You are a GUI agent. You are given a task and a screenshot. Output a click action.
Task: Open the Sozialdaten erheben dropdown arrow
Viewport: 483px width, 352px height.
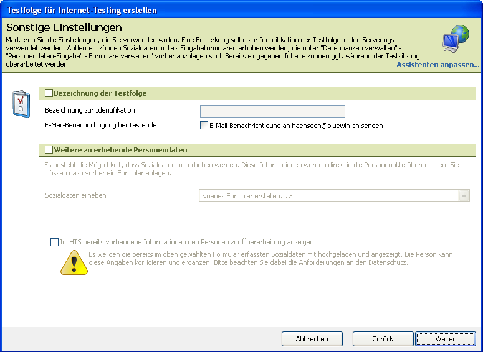coord(463,196)
